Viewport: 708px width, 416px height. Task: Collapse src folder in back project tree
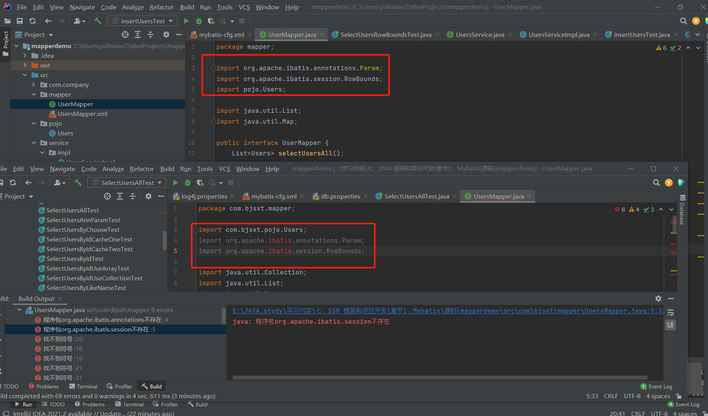click(25, 75)
